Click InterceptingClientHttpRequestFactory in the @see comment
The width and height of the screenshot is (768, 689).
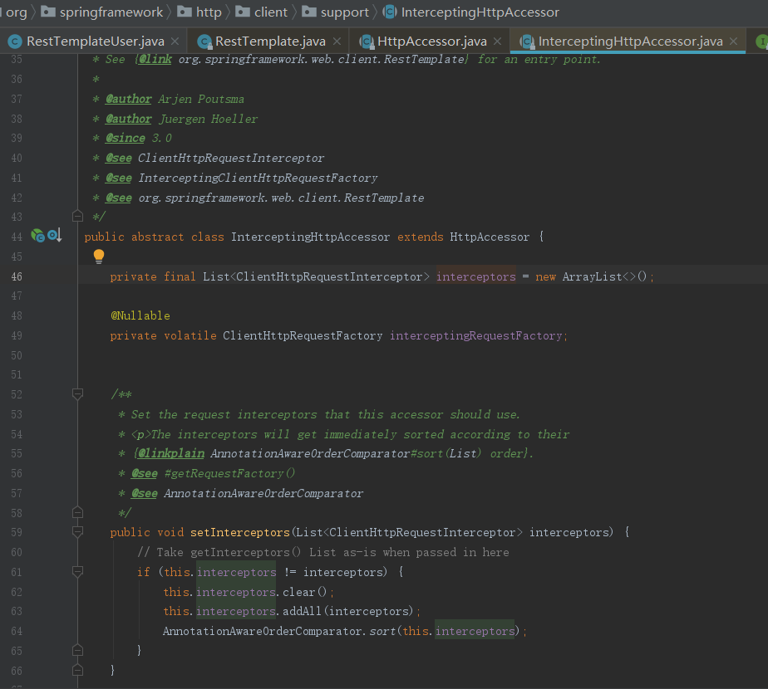tap(258, 178)
